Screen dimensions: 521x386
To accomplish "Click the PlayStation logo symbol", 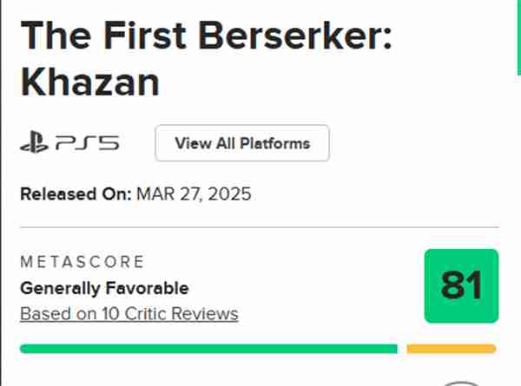I will tap(35, 144).
